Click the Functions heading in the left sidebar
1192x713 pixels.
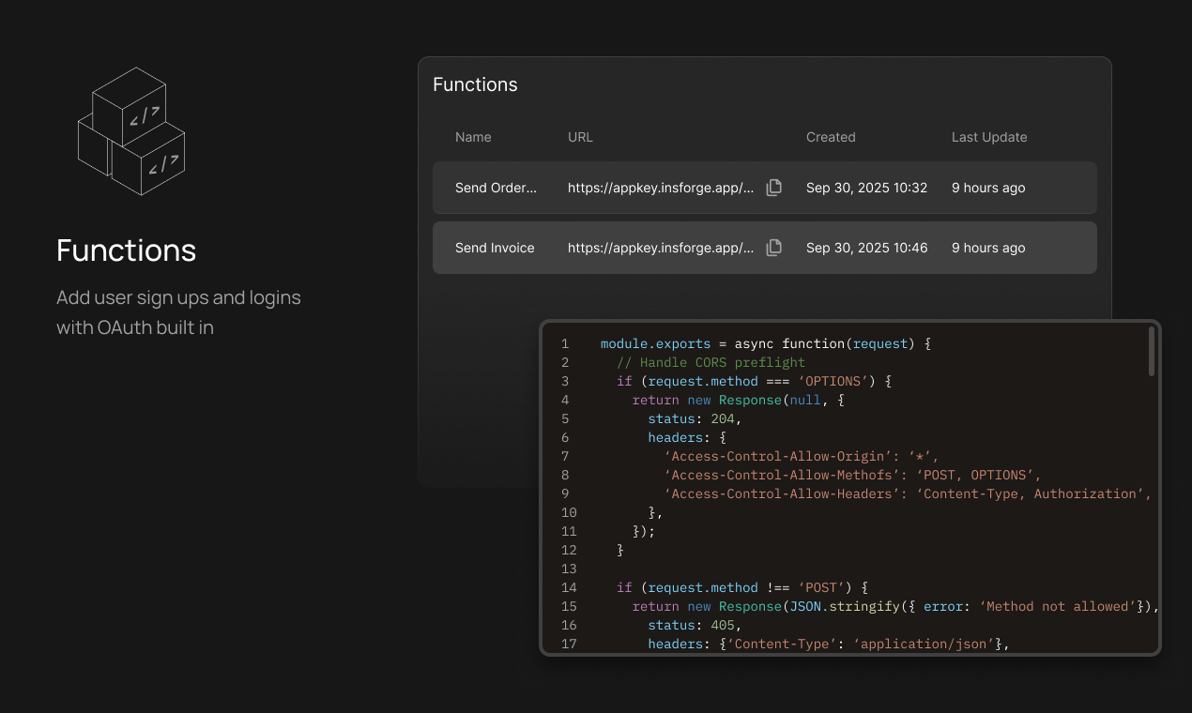pos(126,250)
